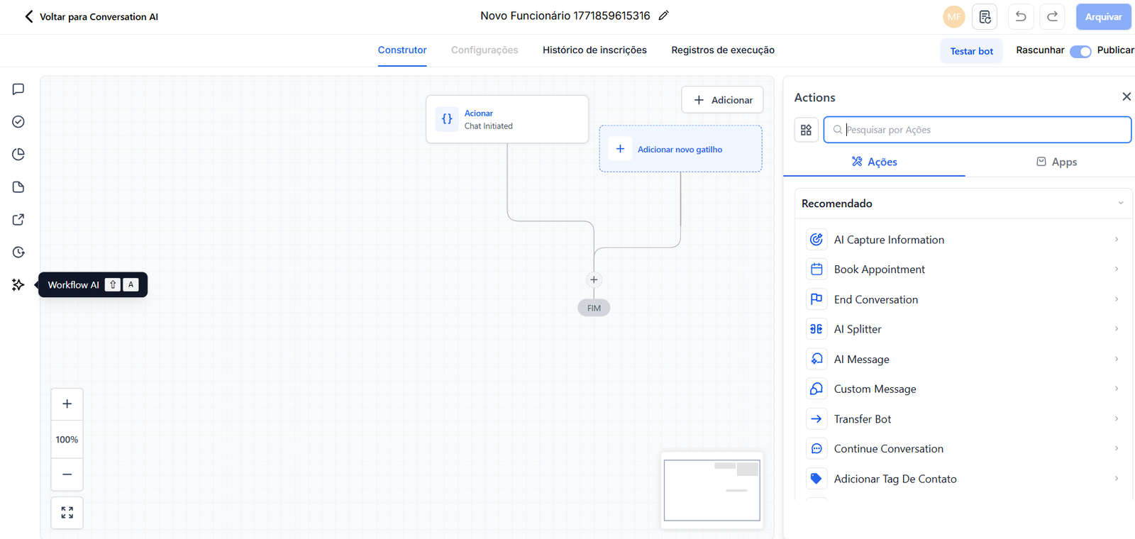Click the Pesquisar por Ações search field
Image resolution: width=1135 pixels, height=539 pixels.
pyautogui.click(x=982, y=130)
